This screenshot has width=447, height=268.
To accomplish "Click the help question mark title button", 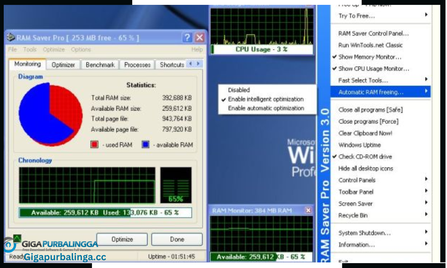I will 187,38.
